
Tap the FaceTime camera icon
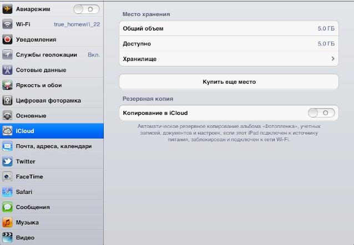(7, 177)
